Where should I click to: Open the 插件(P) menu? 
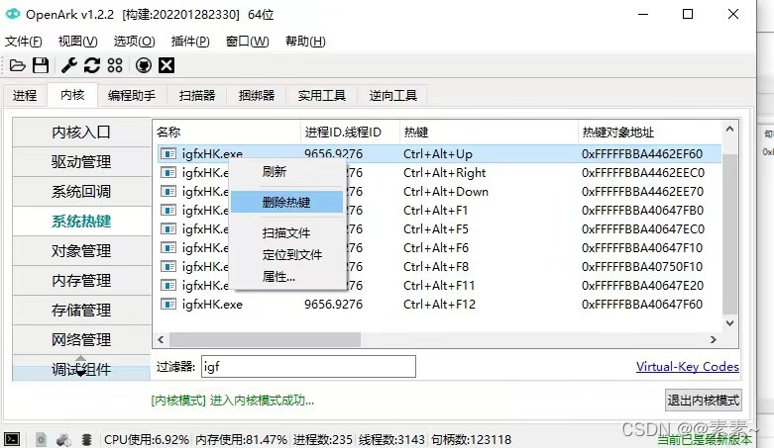tap(190, 42)
